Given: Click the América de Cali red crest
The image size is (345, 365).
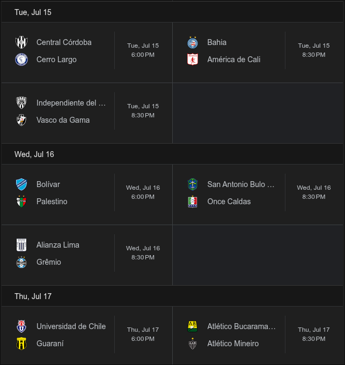Looking at the screenshot, I should tap(193, 59).
